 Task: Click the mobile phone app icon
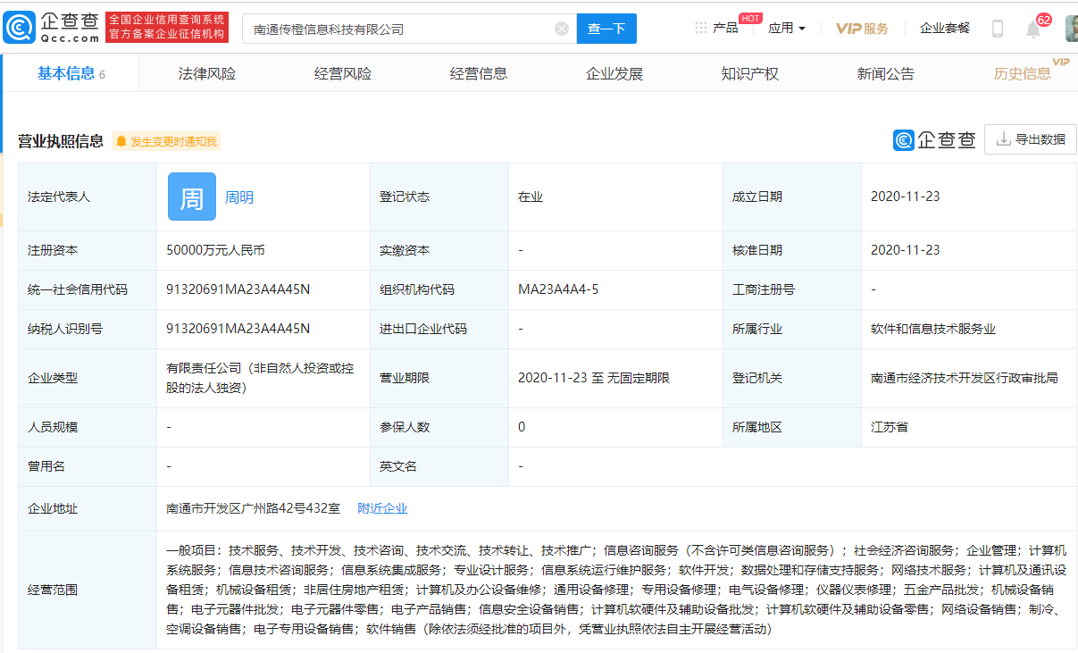click(x=998, y=29)
